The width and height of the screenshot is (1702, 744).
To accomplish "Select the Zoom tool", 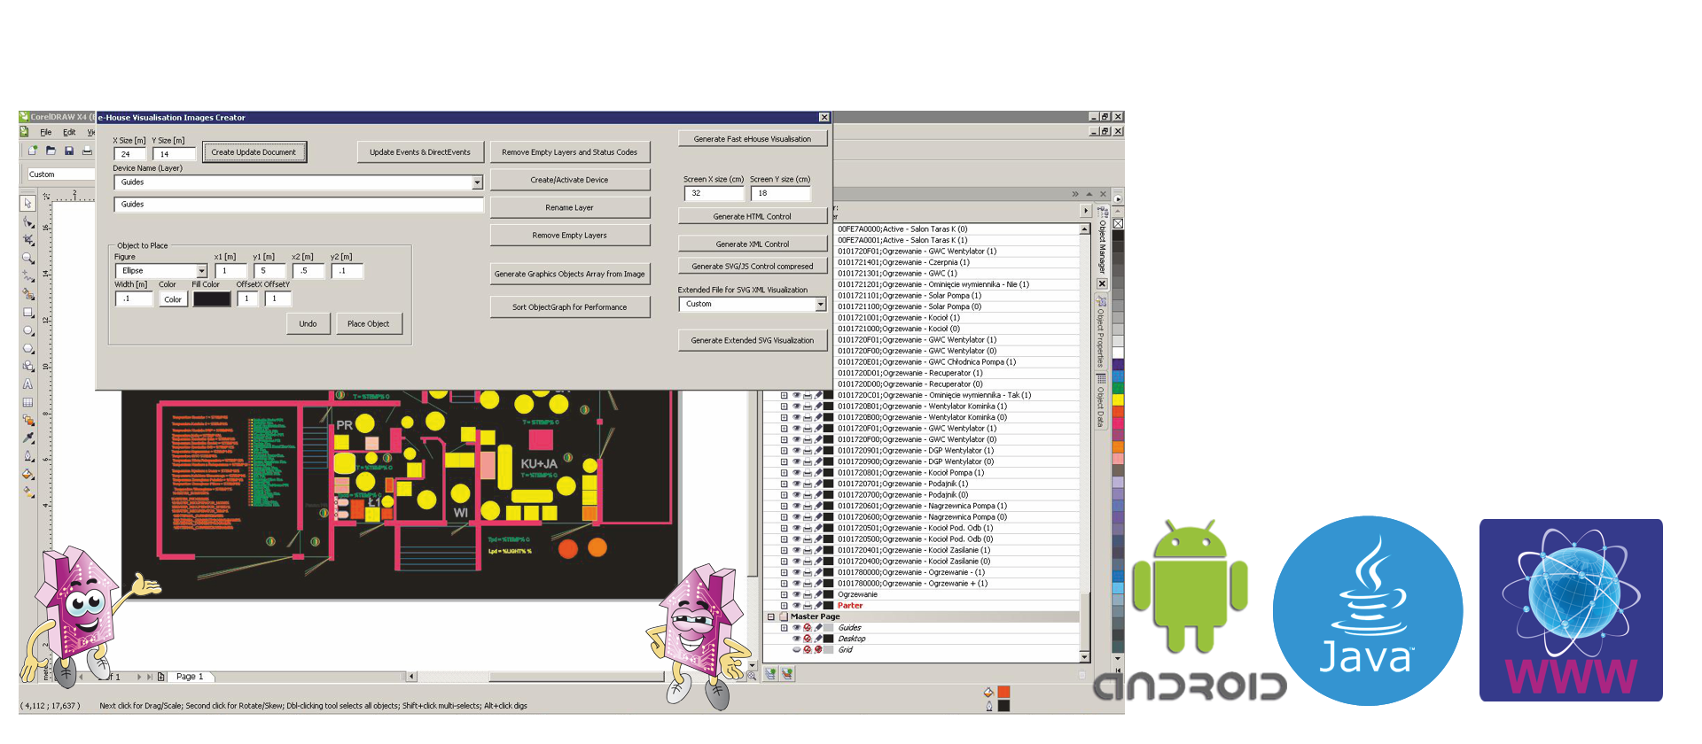I will (27, 258).
